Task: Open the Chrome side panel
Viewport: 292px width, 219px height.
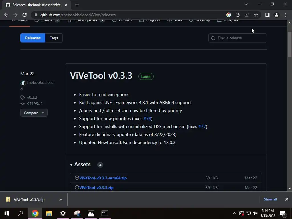Action: (267, 15)
